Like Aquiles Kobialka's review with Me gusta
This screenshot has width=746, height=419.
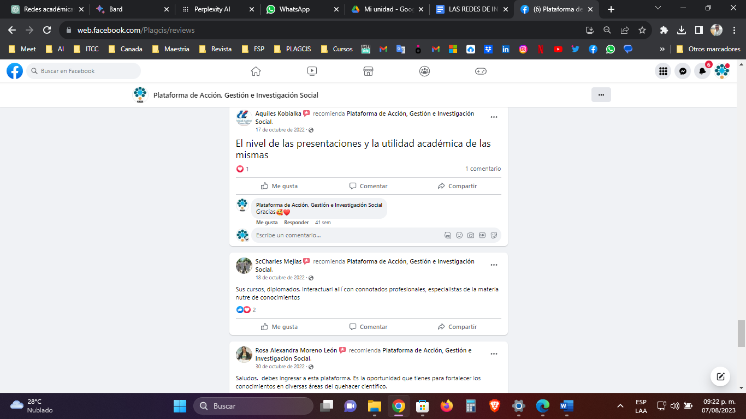[280, 186]
